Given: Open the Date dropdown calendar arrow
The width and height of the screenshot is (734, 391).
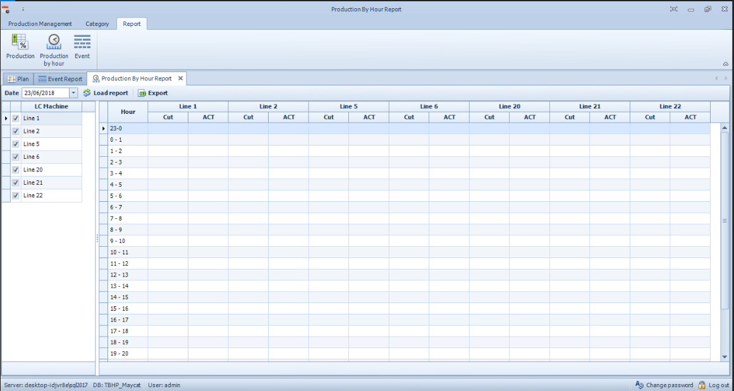Looking at the screenshot, I should tap(73, 93).
